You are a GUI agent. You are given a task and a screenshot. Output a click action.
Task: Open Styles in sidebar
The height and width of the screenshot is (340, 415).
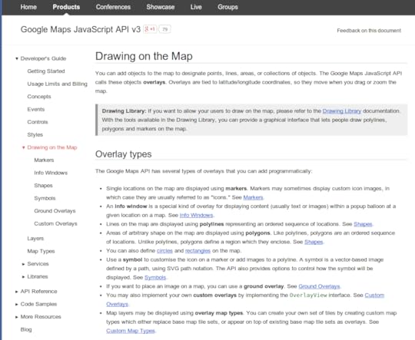click(x=35, y=134)
